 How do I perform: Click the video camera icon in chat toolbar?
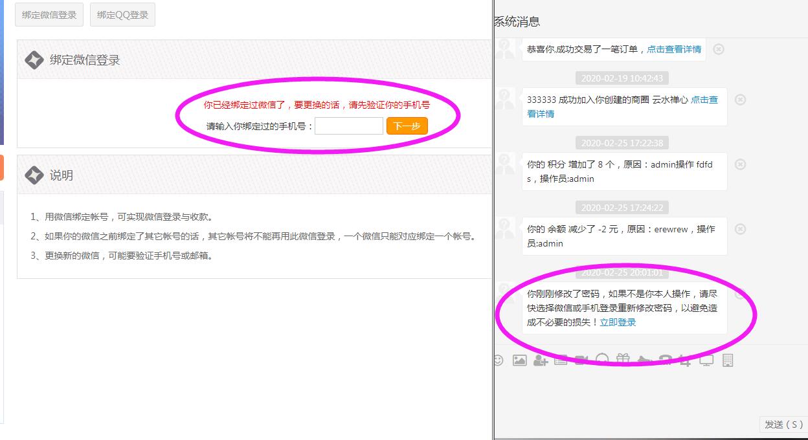pyautogui.click(x=581, y=360)
